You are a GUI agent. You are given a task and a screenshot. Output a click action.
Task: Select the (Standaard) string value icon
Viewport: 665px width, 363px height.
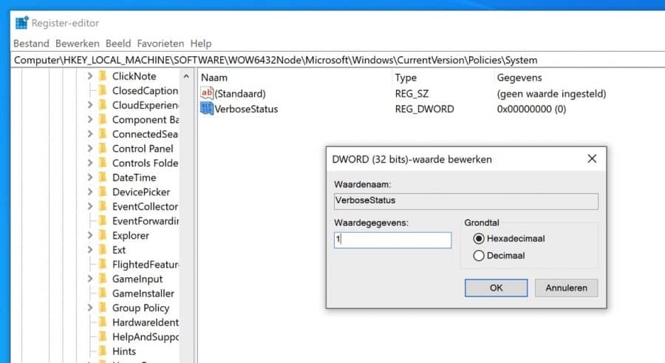tap(207, 93)
